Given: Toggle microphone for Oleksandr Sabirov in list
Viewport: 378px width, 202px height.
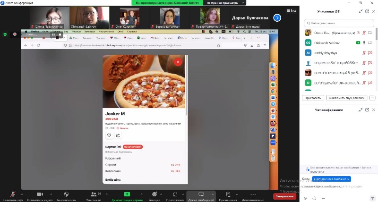Looking at the screenshot, I should [x=364, y=42].
